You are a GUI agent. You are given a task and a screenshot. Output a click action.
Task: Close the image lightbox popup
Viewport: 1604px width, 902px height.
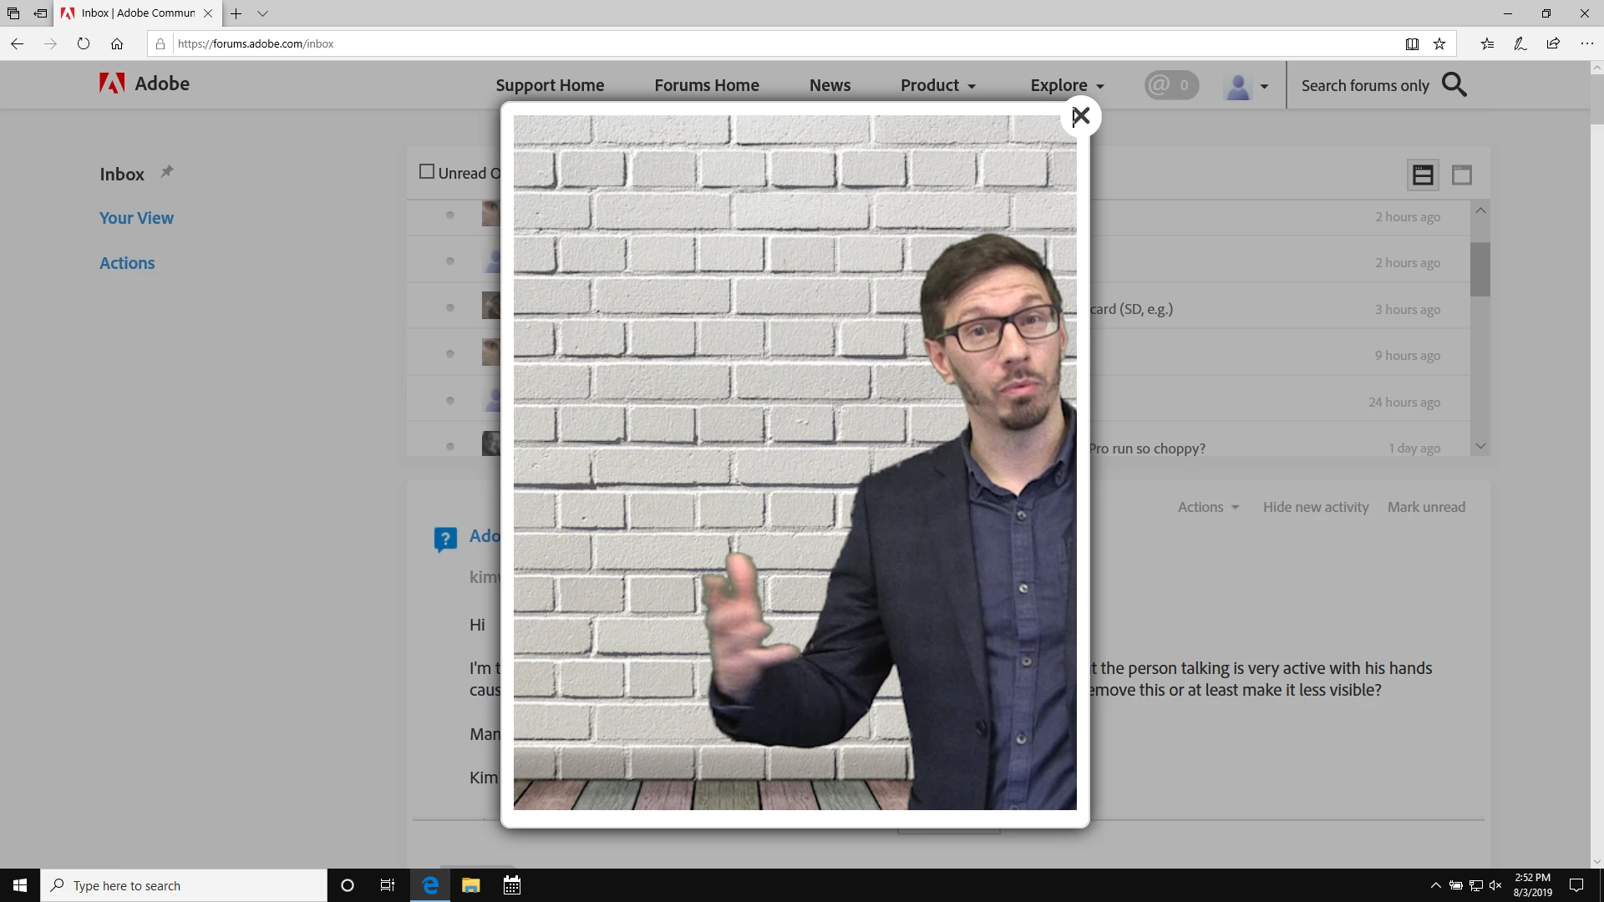[x=1081, y=116]
